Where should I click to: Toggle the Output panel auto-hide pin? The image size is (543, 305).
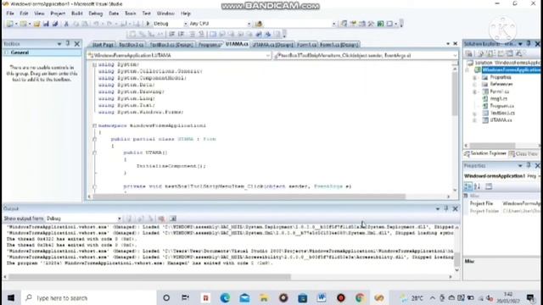446,208
